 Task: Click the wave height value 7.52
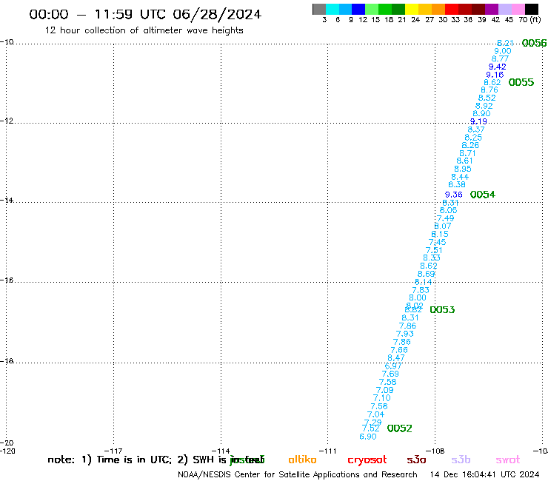click(x=371, y=428)
